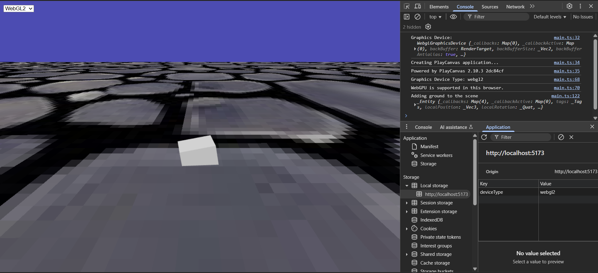Click the live expression eye icon

pos(453,17)
